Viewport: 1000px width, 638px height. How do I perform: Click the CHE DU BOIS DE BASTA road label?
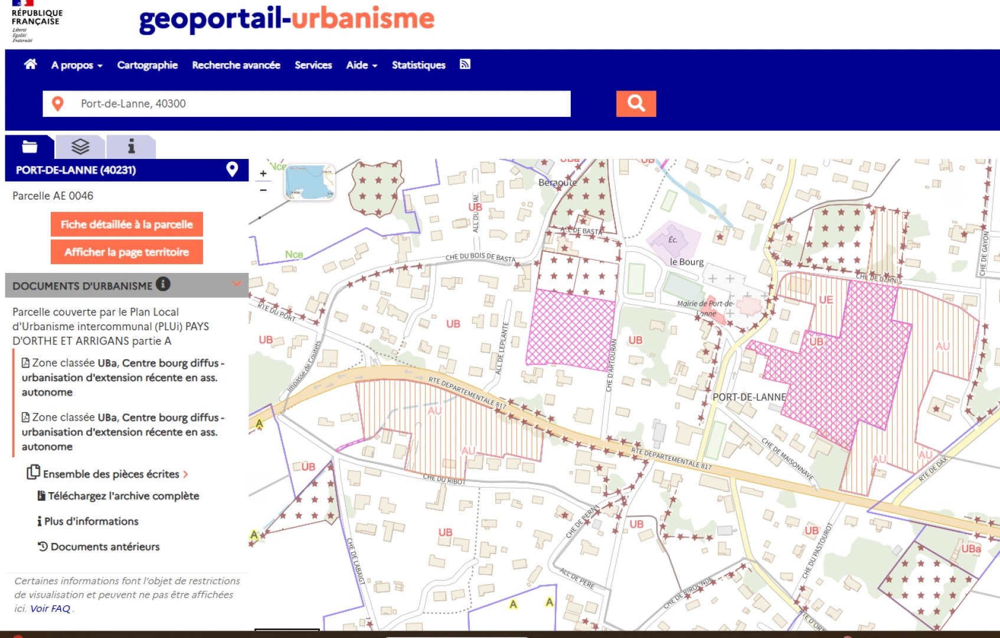(481, 258)
